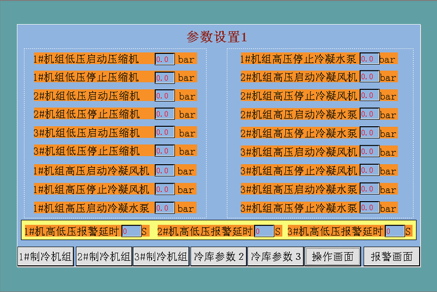This screenshot has width=437, height=292.
Task: Edit value for 1#机组低压停止压缩机
Action: click(165, 77)
